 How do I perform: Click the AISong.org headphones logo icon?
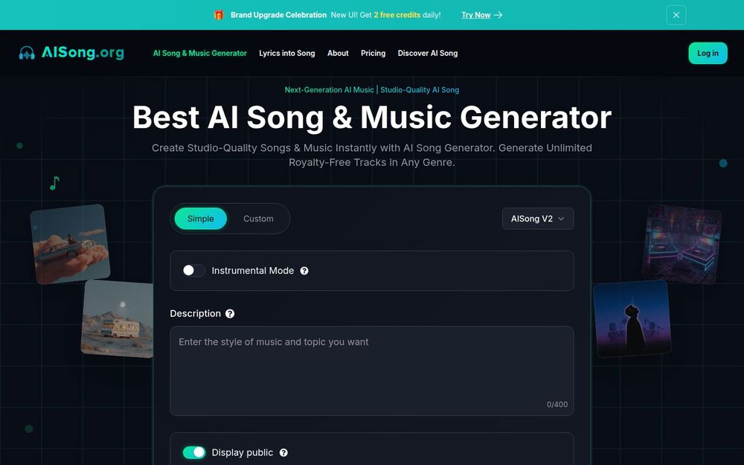[27, 53]
